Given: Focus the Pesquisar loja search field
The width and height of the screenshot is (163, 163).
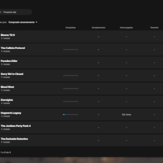Looking at the screenshot, I should (16, 12).
